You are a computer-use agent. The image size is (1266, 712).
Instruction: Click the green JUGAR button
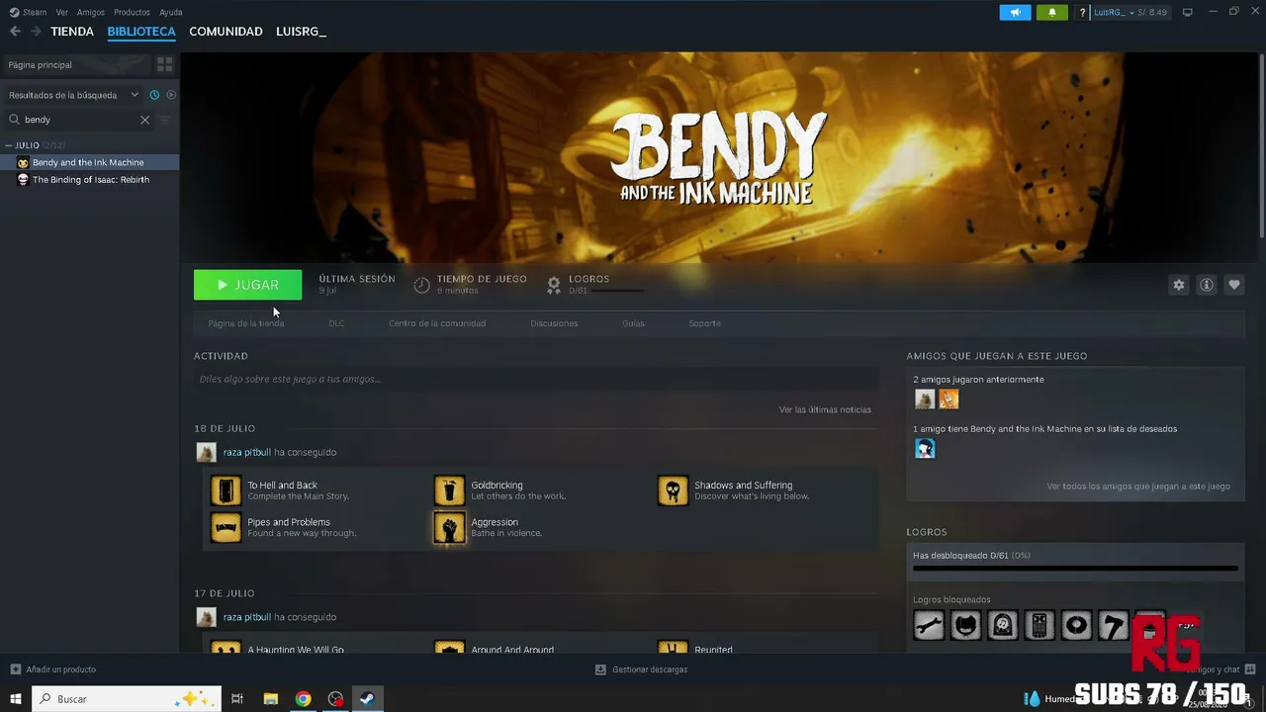click(247, 285)
